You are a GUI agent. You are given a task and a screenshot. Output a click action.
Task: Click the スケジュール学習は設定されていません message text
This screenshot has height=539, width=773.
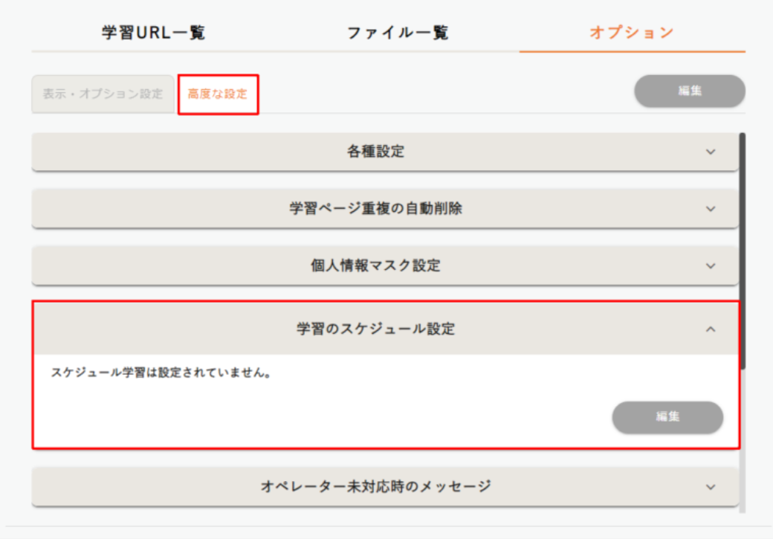pyautogui.click(x=160, y=372)
